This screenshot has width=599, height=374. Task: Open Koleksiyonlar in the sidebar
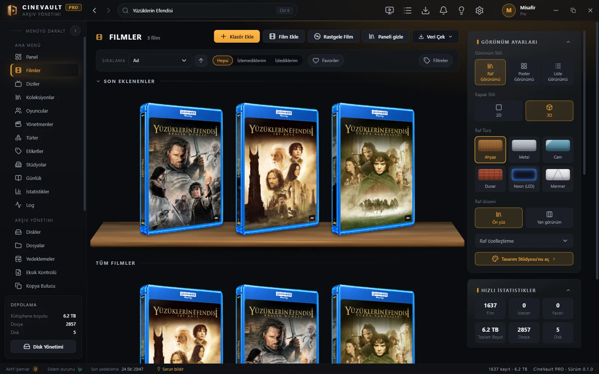click(x=45, y=97)
